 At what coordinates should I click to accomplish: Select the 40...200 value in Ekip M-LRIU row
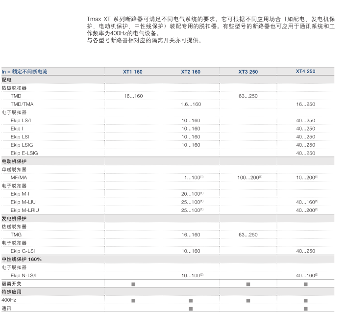tap(307, 210)
